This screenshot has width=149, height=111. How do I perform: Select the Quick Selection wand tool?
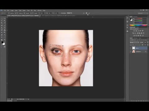tap(4, 21)
